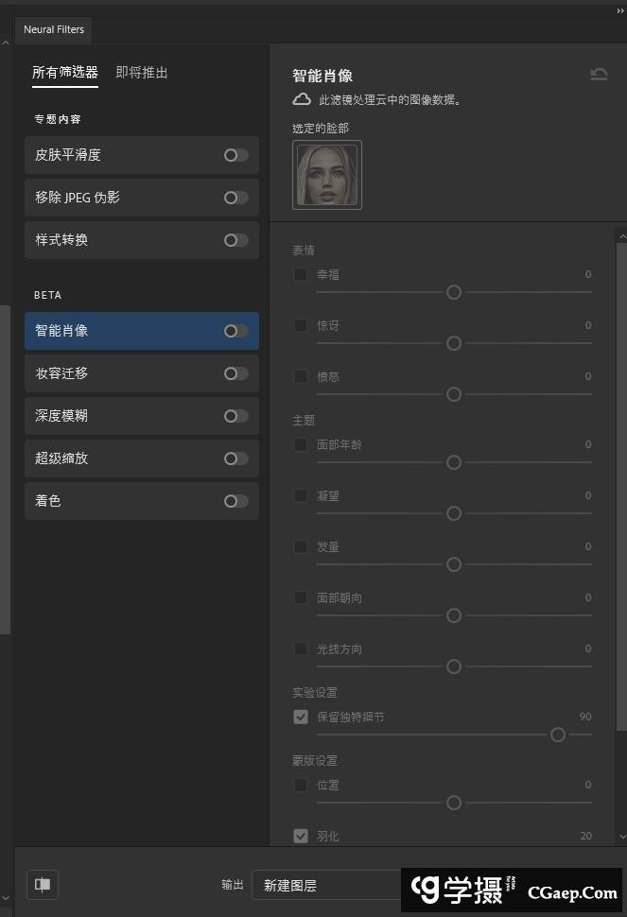Viewport: 627px width, 917px height.
Task: Select the 妆容迁移 filter
Action: coord(123,373)
